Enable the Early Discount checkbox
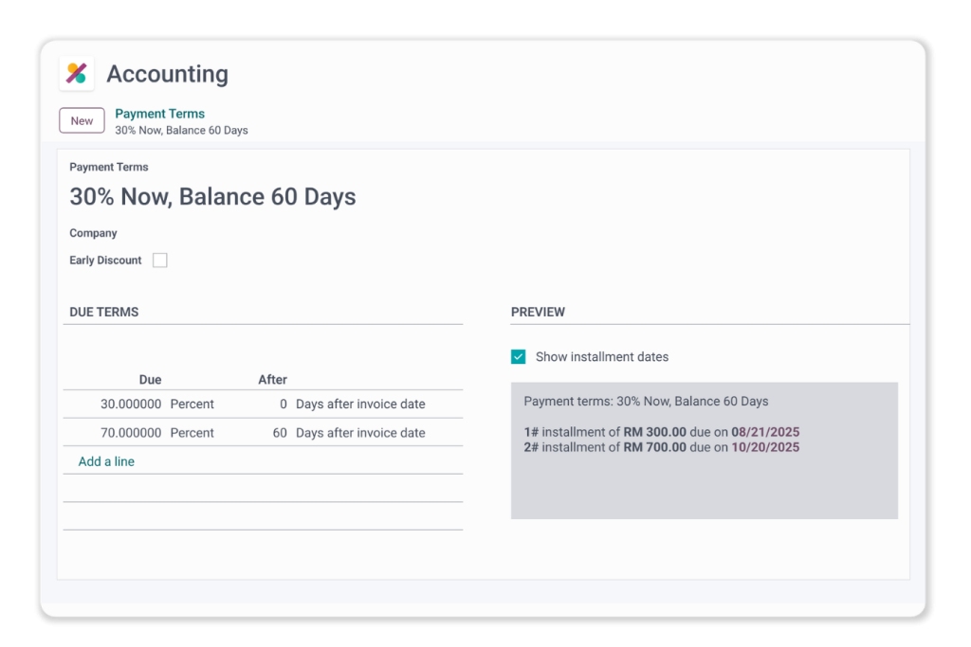The height and width of the screenshot is (647, 971). [x=160, y=261]
